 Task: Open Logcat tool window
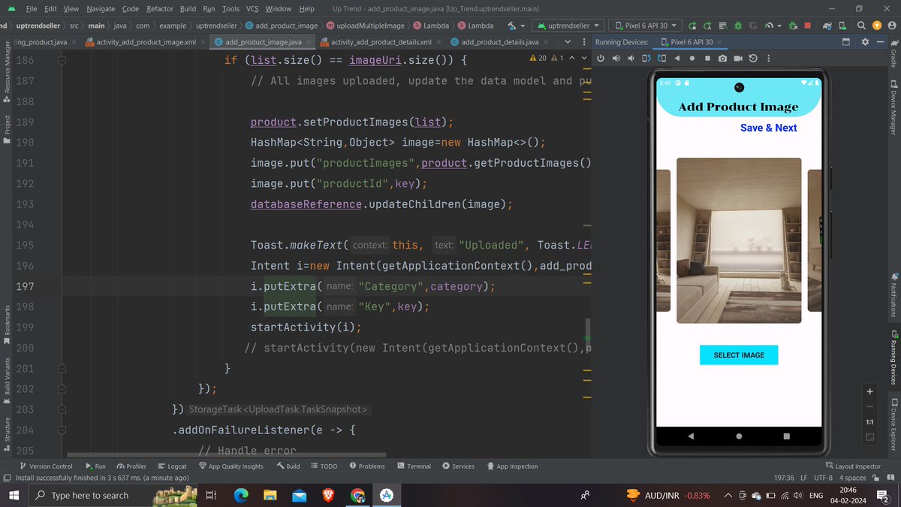pyautogui.click(x=172, y=466)
